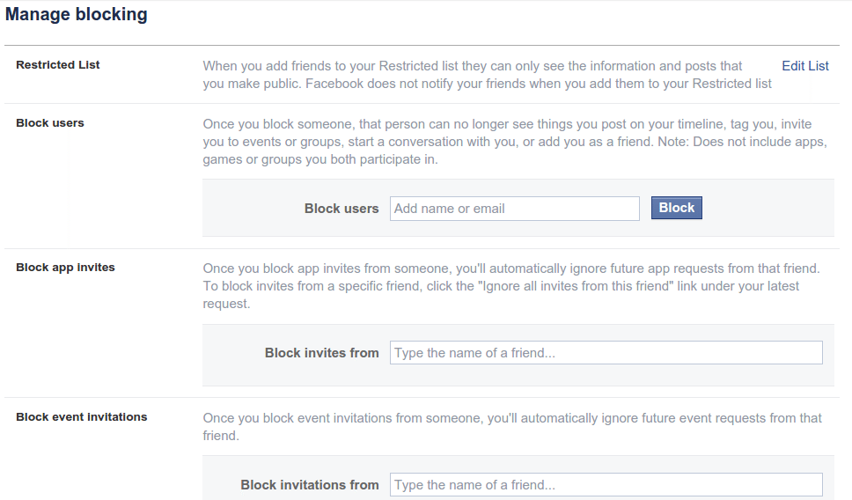Select the Block event invitations section heading
Image resolution: width=852 pixels, height=500 pixels.
82,417
